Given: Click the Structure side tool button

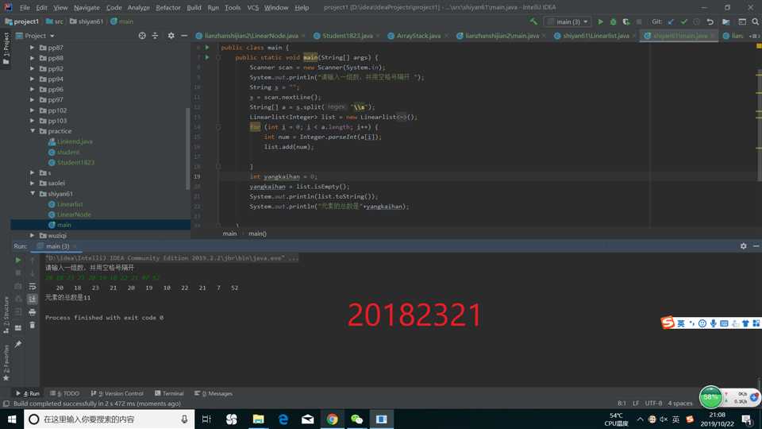Looking at the screenshot, I should (x=6, y=315).
